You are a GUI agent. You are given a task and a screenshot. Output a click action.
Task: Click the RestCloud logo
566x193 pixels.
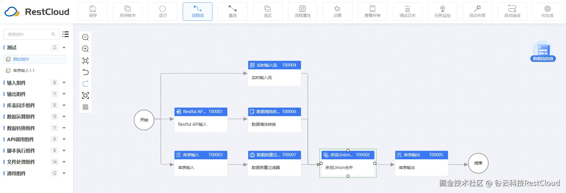(x=37, y=12)
